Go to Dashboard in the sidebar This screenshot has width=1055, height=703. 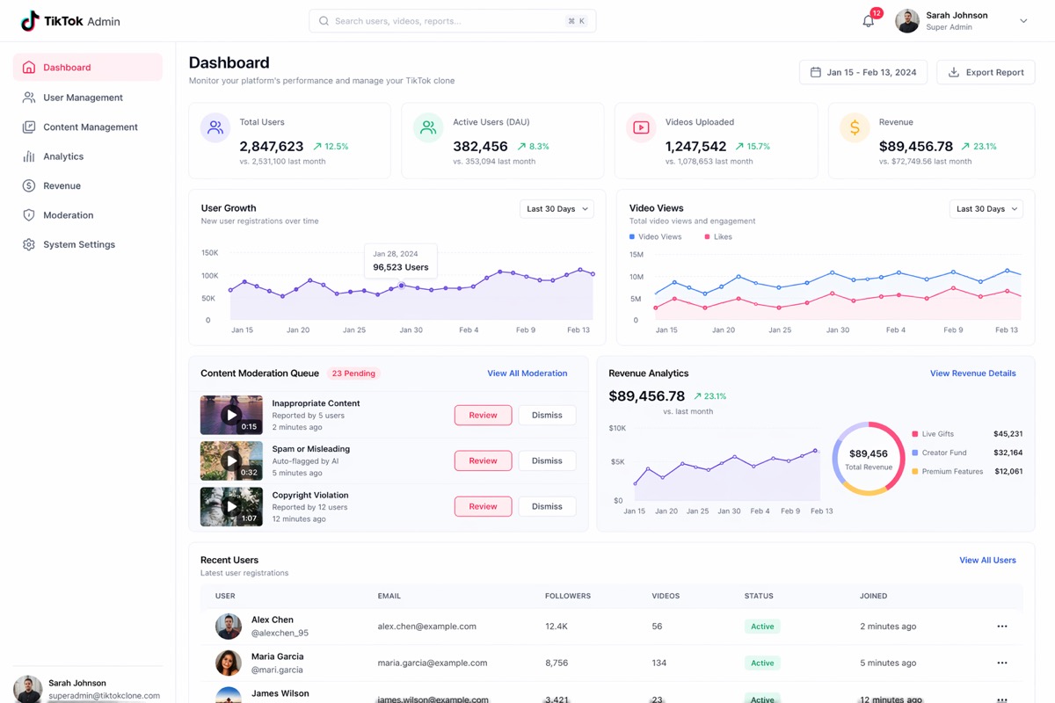click(88, 68)
